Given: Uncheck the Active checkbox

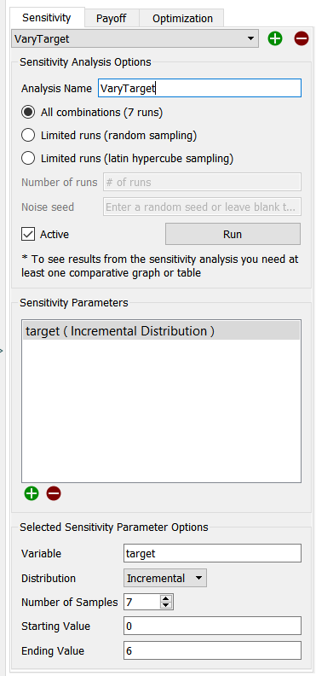Looking at the screenshot, I should click(28, 235).
